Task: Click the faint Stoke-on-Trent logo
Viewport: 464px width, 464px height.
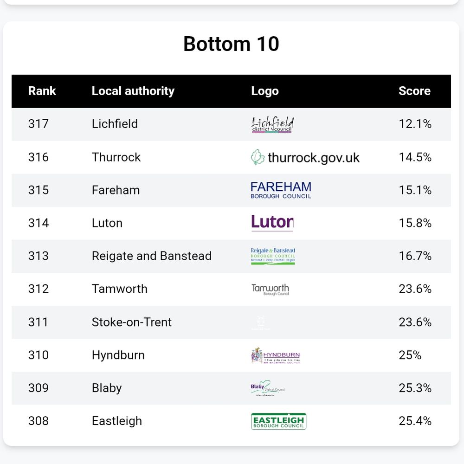Action: [260, 322]
